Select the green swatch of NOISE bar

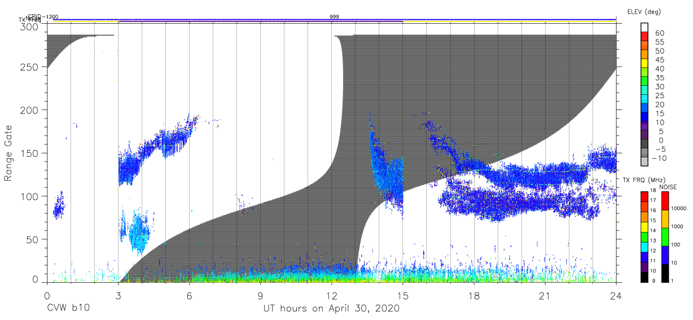(664, 237)
